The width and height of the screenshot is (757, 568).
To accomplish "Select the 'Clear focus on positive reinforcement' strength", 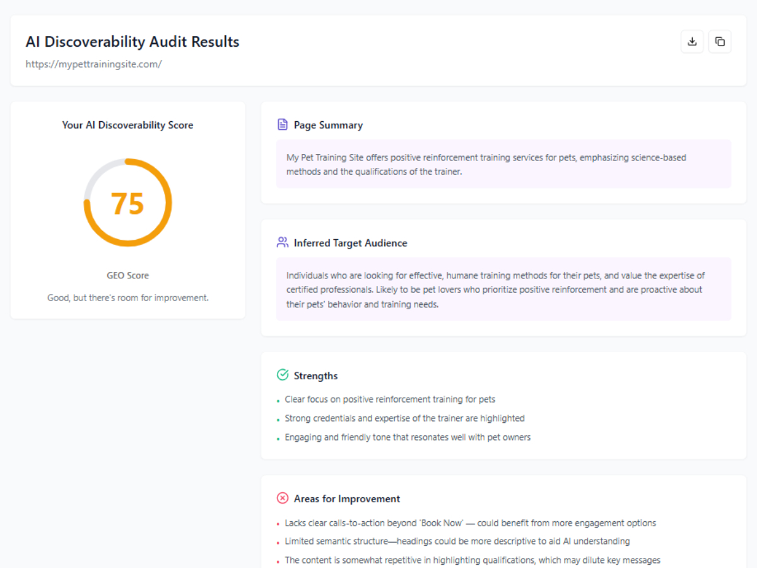I will [x=390, y=399].
